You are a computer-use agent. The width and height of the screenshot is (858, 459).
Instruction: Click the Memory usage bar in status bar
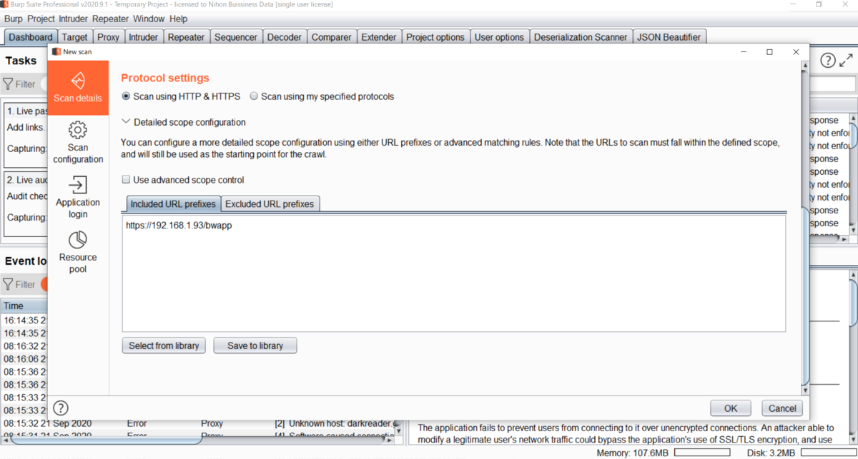click(702, 453)
